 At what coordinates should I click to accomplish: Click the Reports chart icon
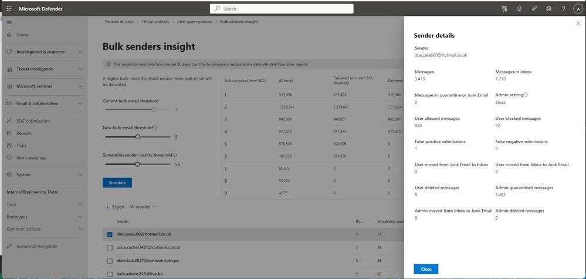click(x=9, y=133)
